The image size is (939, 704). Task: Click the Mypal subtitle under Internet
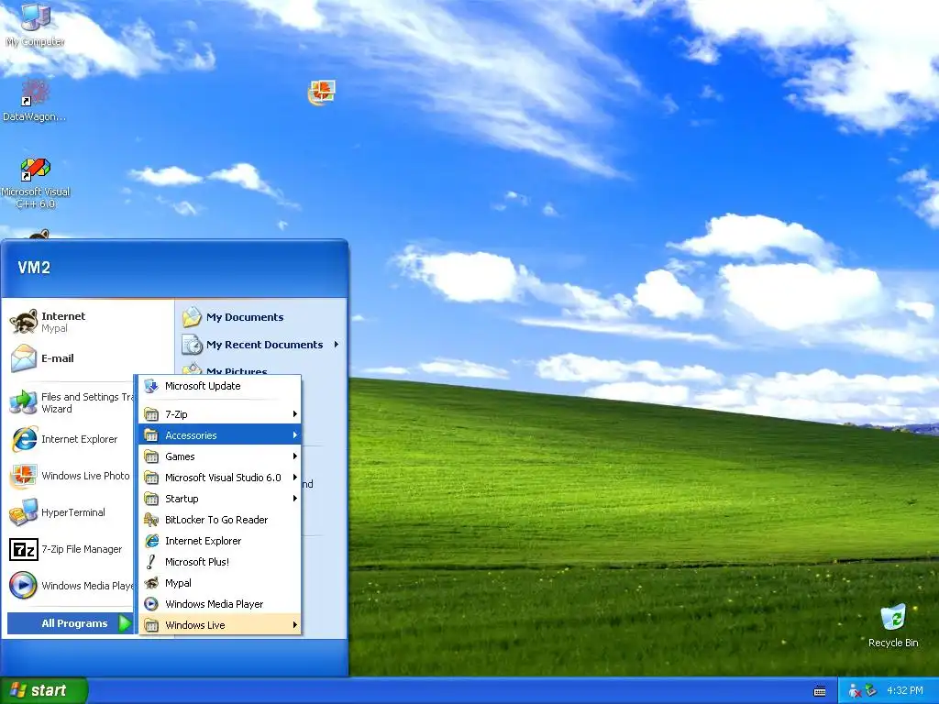[54, 328]
